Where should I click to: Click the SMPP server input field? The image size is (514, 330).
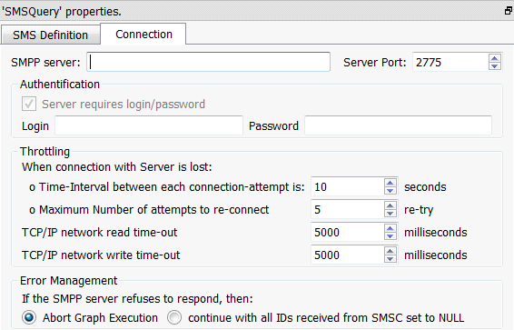pyautogui.click(x=209, y=62)
